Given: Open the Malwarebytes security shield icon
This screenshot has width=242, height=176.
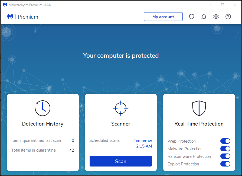Looking at the screenshot, I should [192, 17].
